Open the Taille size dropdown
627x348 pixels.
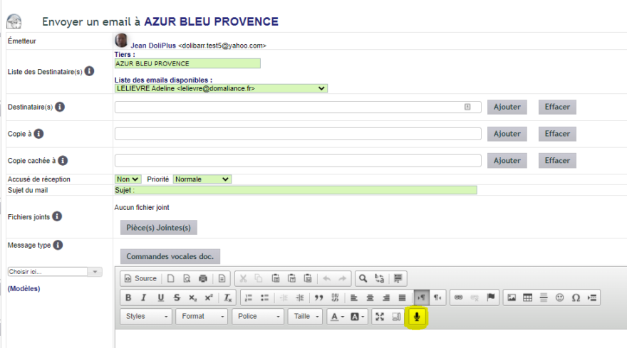(306, 317)
